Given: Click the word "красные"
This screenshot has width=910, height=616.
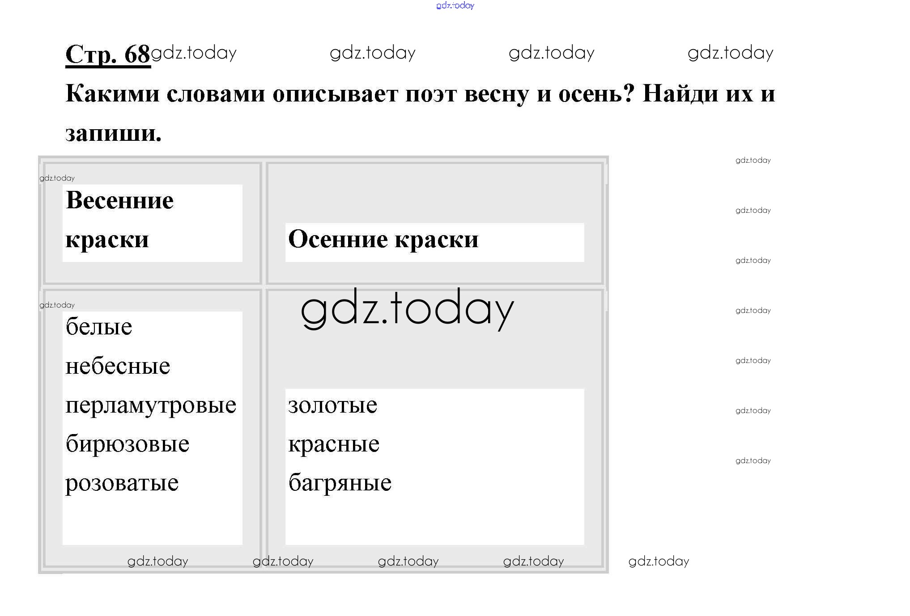Looking at the screenshot, I should (334, 444).
